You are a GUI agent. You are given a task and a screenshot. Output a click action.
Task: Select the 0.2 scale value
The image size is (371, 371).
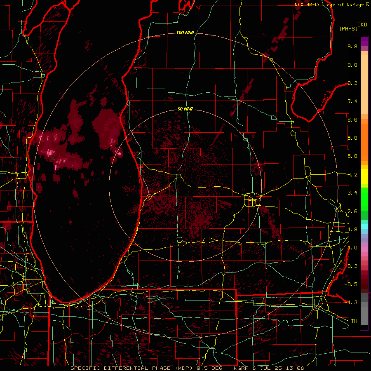(x=352, y=266)
